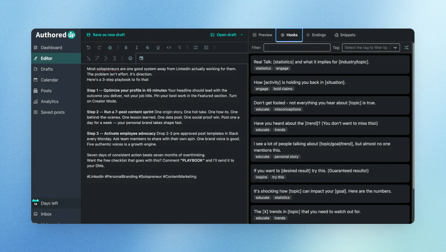Open the Calendar section
This screenshot has height=252, width=446.
(x=56, y=80)
